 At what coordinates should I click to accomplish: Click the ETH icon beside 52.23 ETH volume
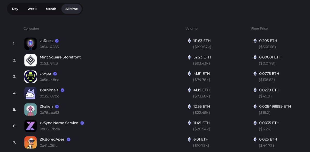point(189,57)
